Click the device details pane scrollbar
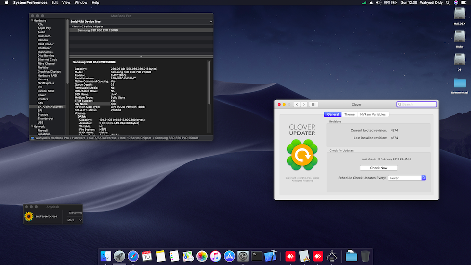Viewport: 471px width, 265px height. 209,82
